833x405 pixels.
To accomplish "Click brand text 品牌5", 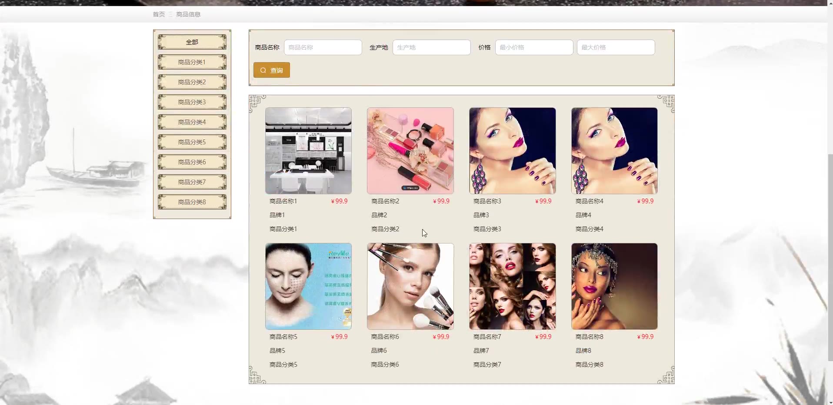I will pyautogui.click(x=277, y=351).
